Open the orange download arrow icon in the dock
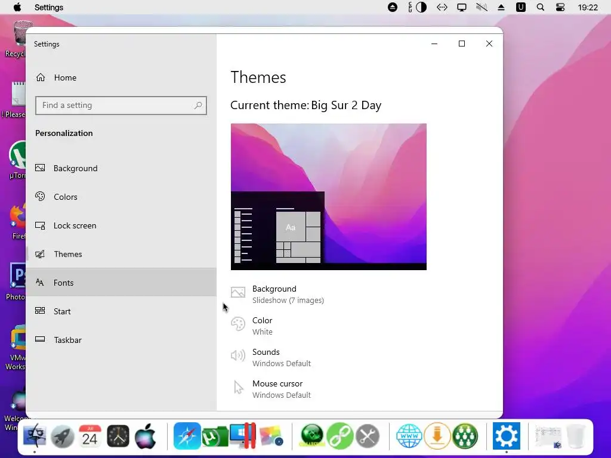The width and height of the screenshot is (611, 458). click(x=437, y=436)
